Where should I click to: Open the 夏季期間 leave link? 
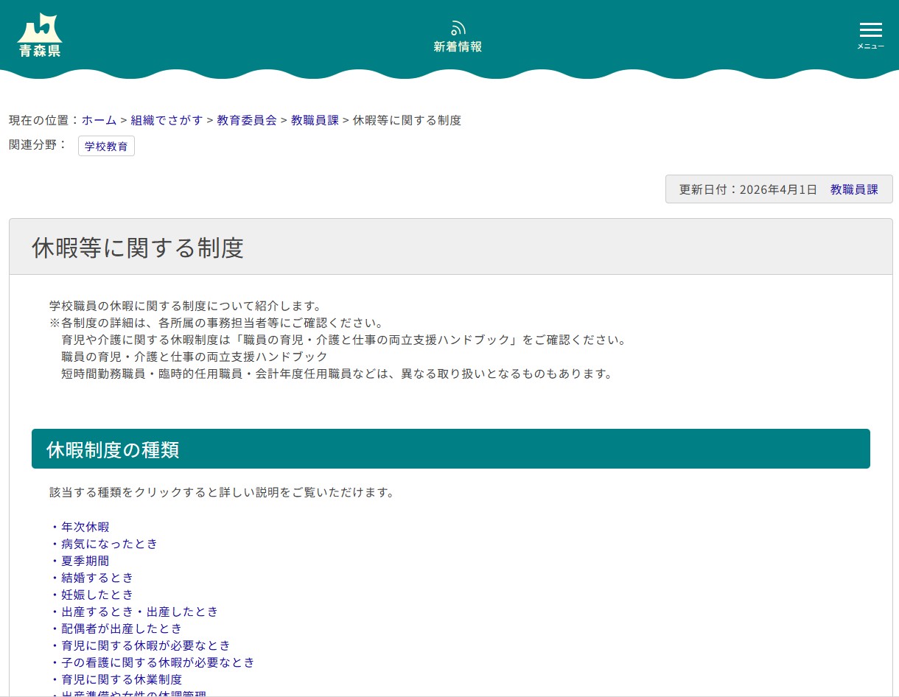pyautogui.click(x=85, y=561)
